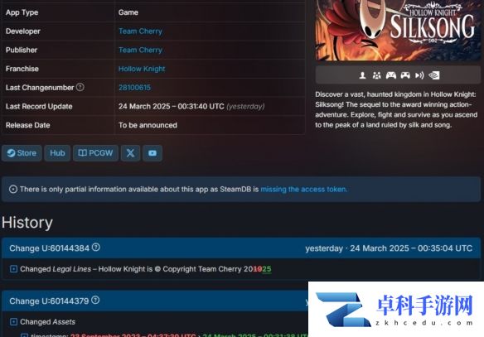Image resolution: width=484 pixels, height=337 pixels.
Task: Click the family sharing group icon
Action: coord(376,75)
